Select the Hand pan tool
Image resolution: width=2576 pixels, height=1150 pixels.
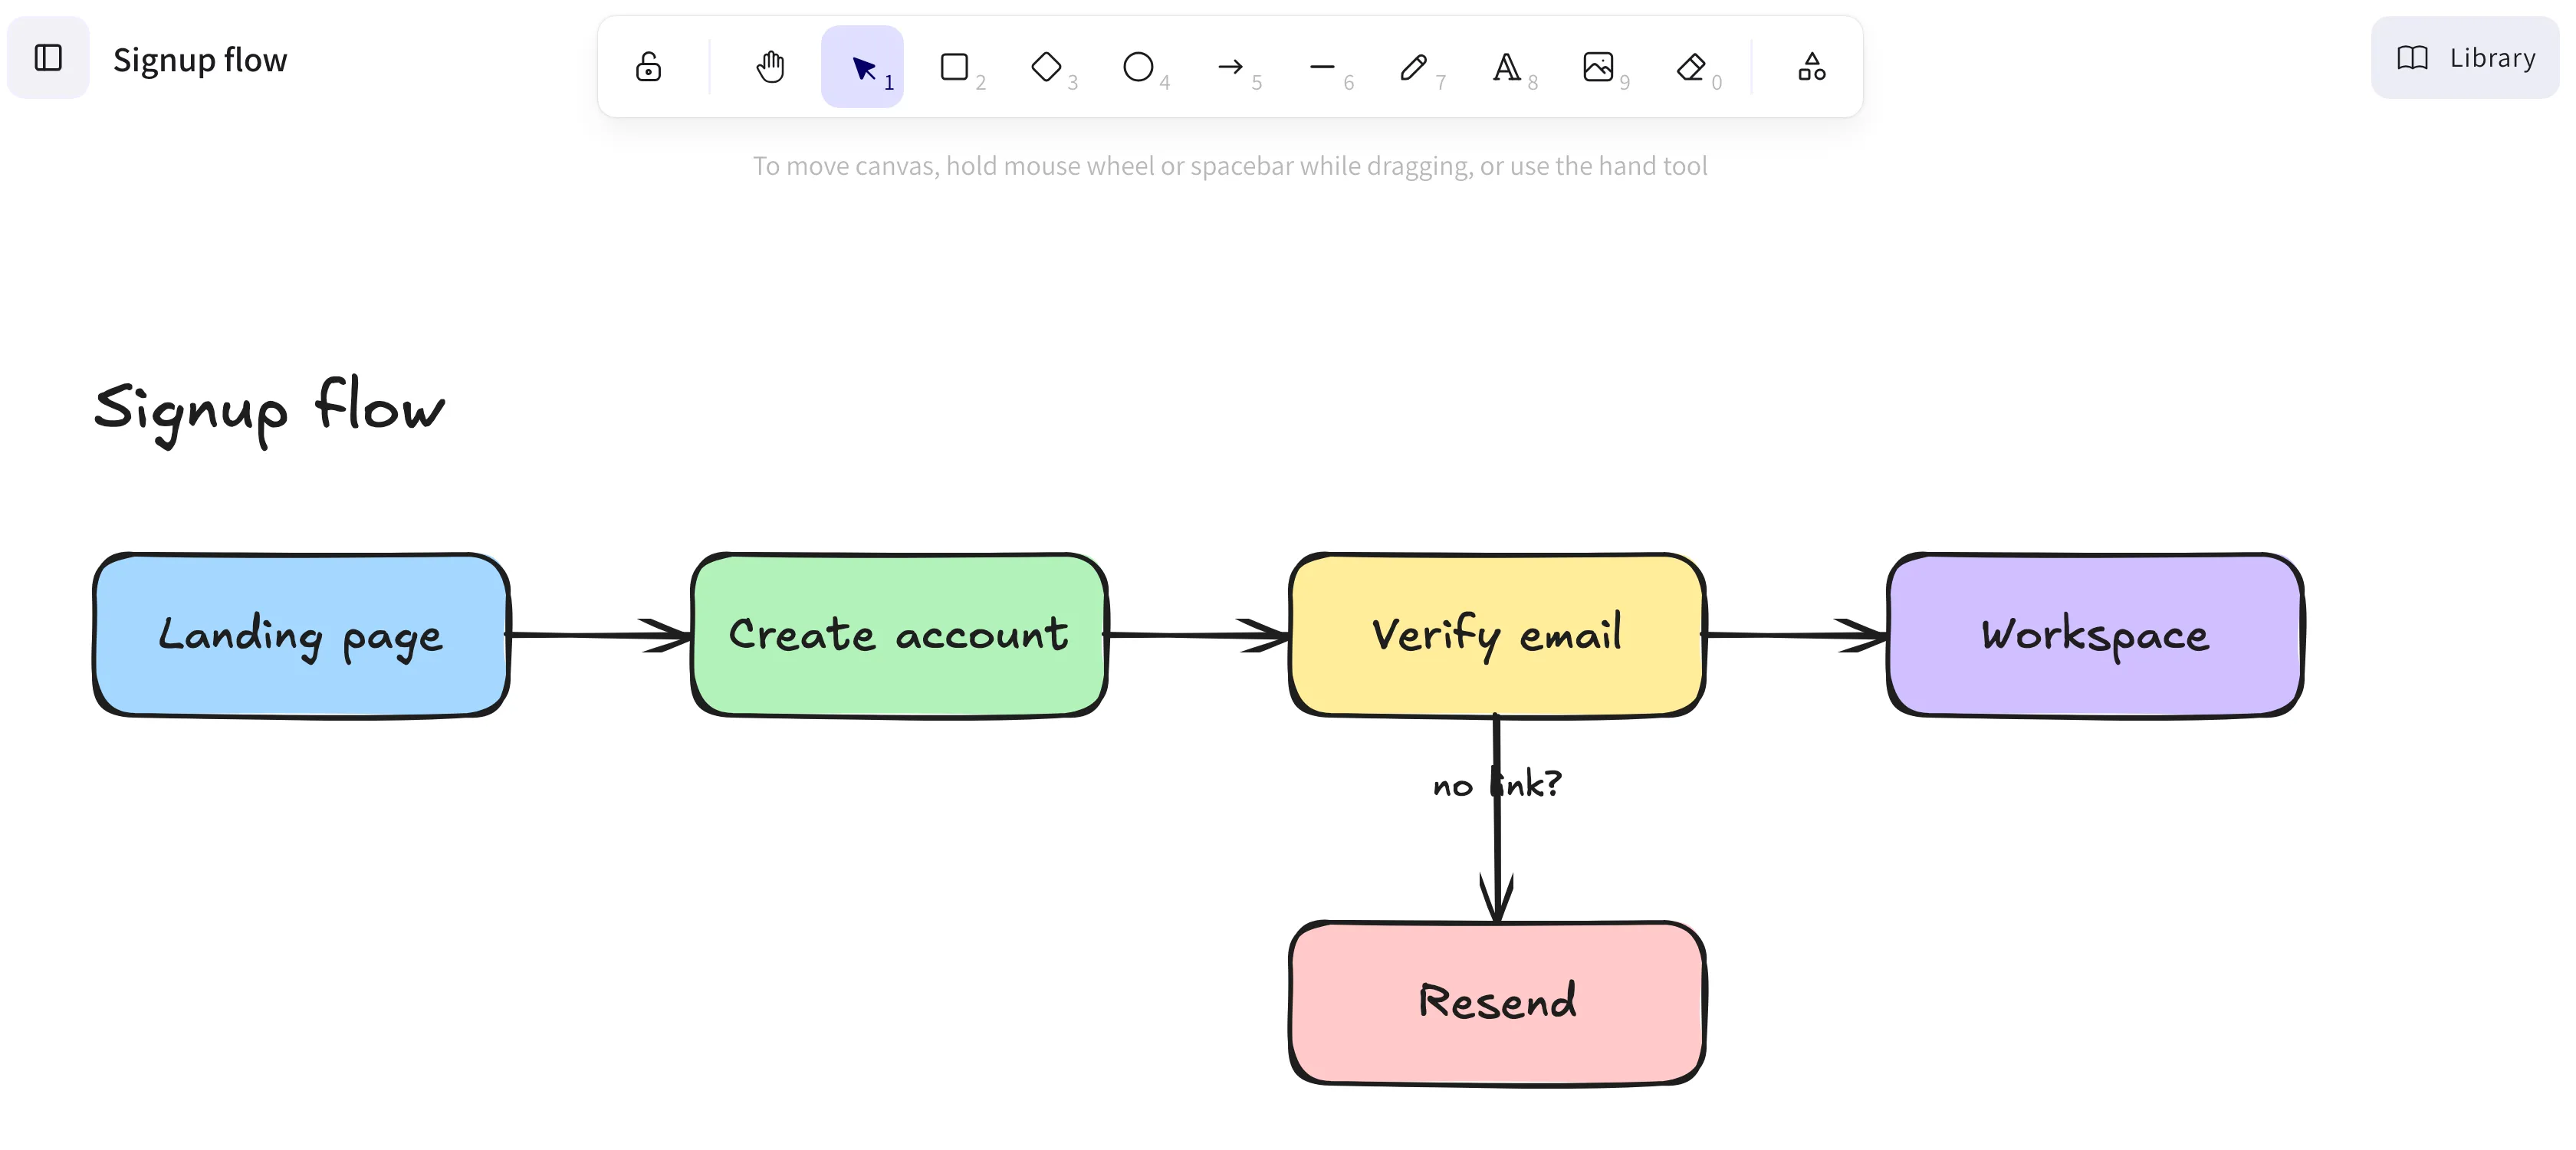[x=770, y=67]
